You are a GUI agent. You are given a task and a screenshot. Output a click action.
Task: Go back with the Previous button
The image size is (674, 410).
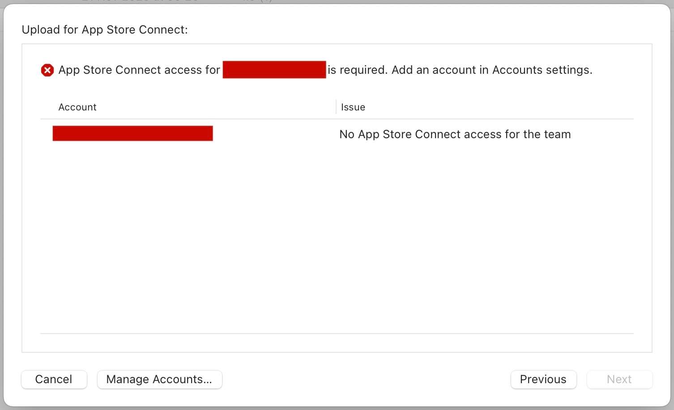pyautogui.click(x=543, y=380)
